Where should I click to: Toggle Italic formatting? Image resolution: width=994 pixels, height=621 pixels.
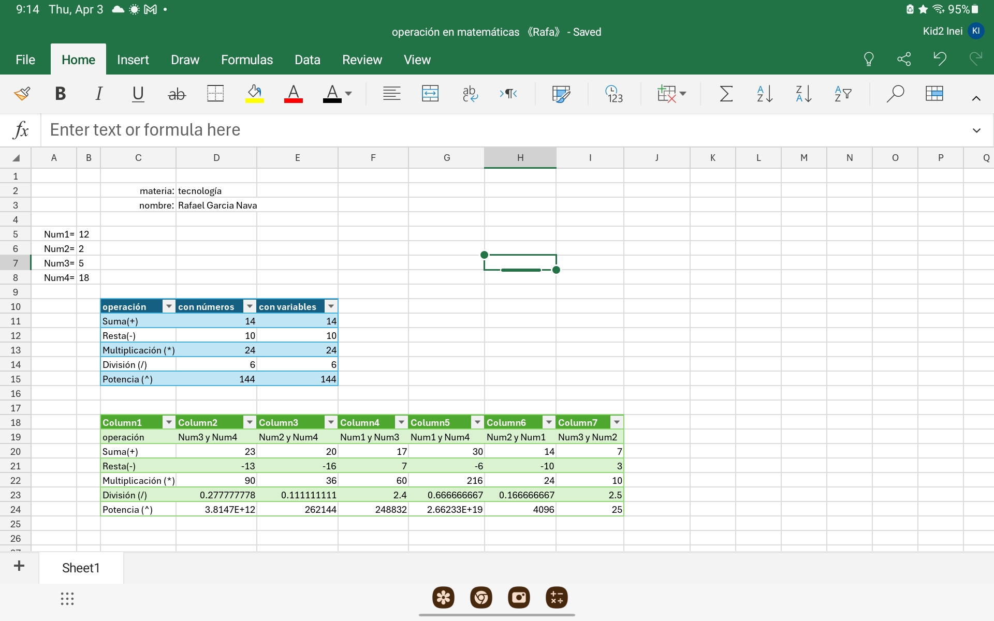click(x=99, y=94)
